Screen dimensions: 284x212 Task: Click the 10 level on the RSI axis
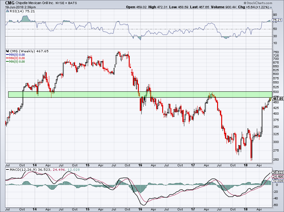click(275, 43)
